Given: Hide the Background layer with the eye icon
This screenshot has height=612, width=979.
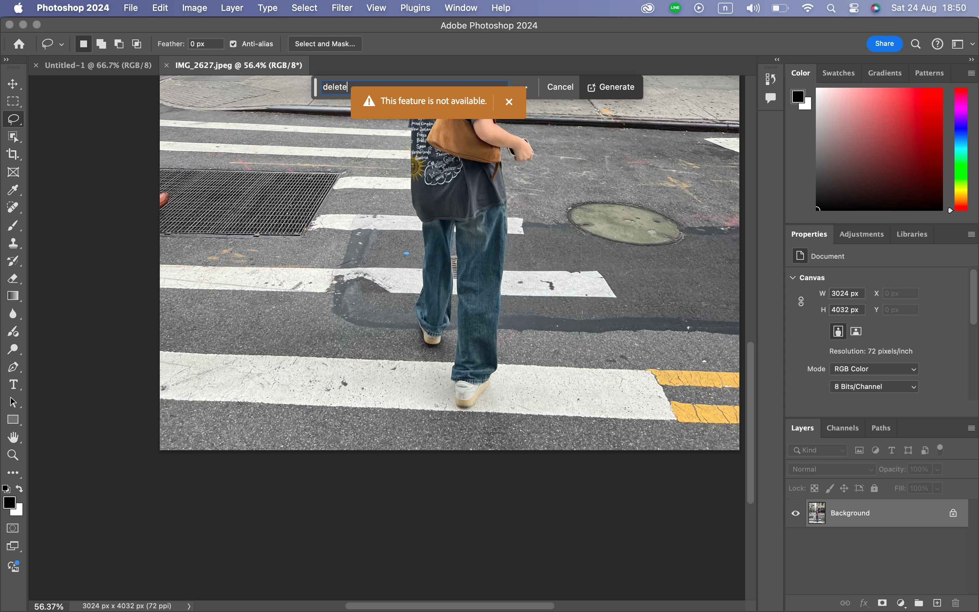Looking at the screenshot, I should pyautogui.click(x=795, y=513).
